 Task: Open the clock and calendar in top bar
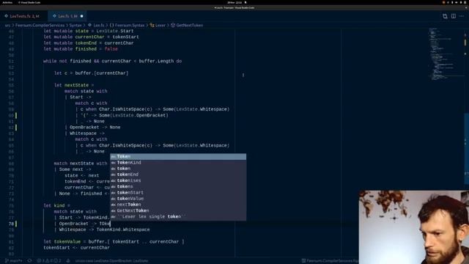click(234, 2)
